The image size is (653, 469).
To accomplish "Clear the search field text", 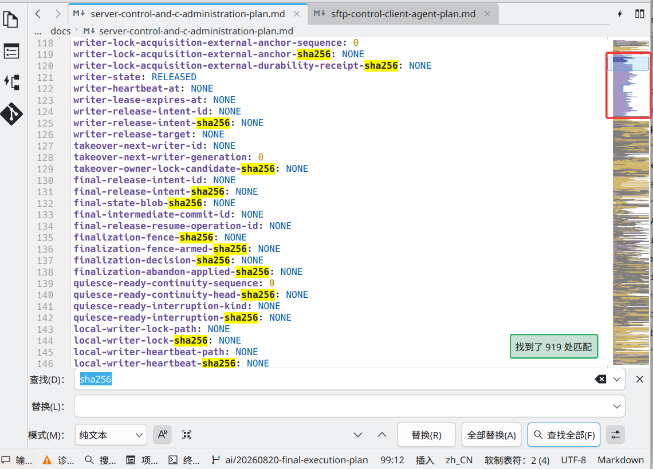I will tap(600, 379).
